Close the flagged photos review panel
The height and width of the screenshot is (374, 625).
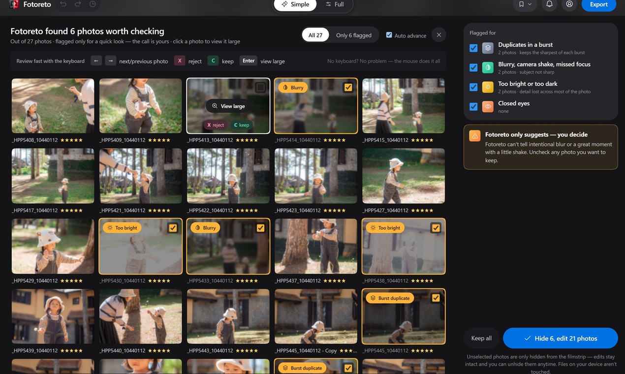point(439,35)
